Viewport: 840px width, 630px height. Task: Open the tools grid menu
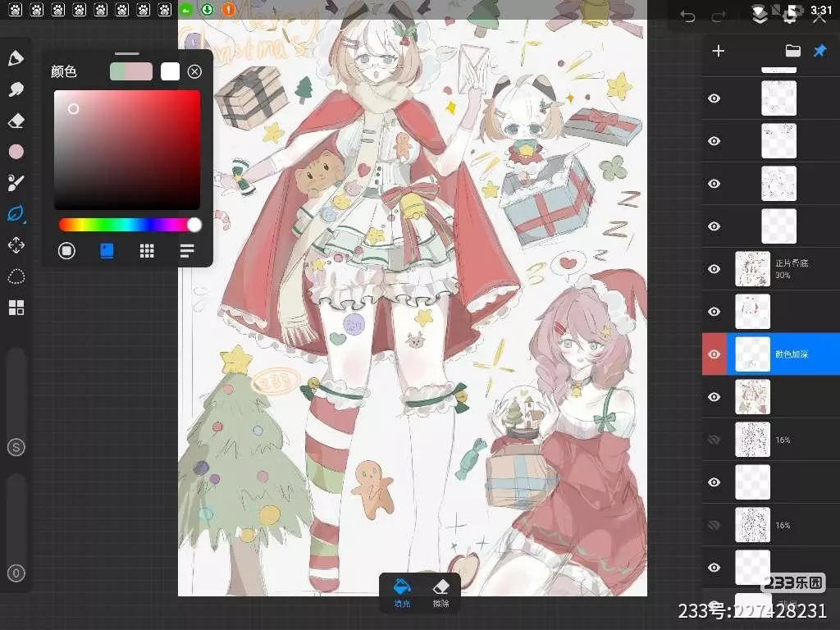(16, 308)
